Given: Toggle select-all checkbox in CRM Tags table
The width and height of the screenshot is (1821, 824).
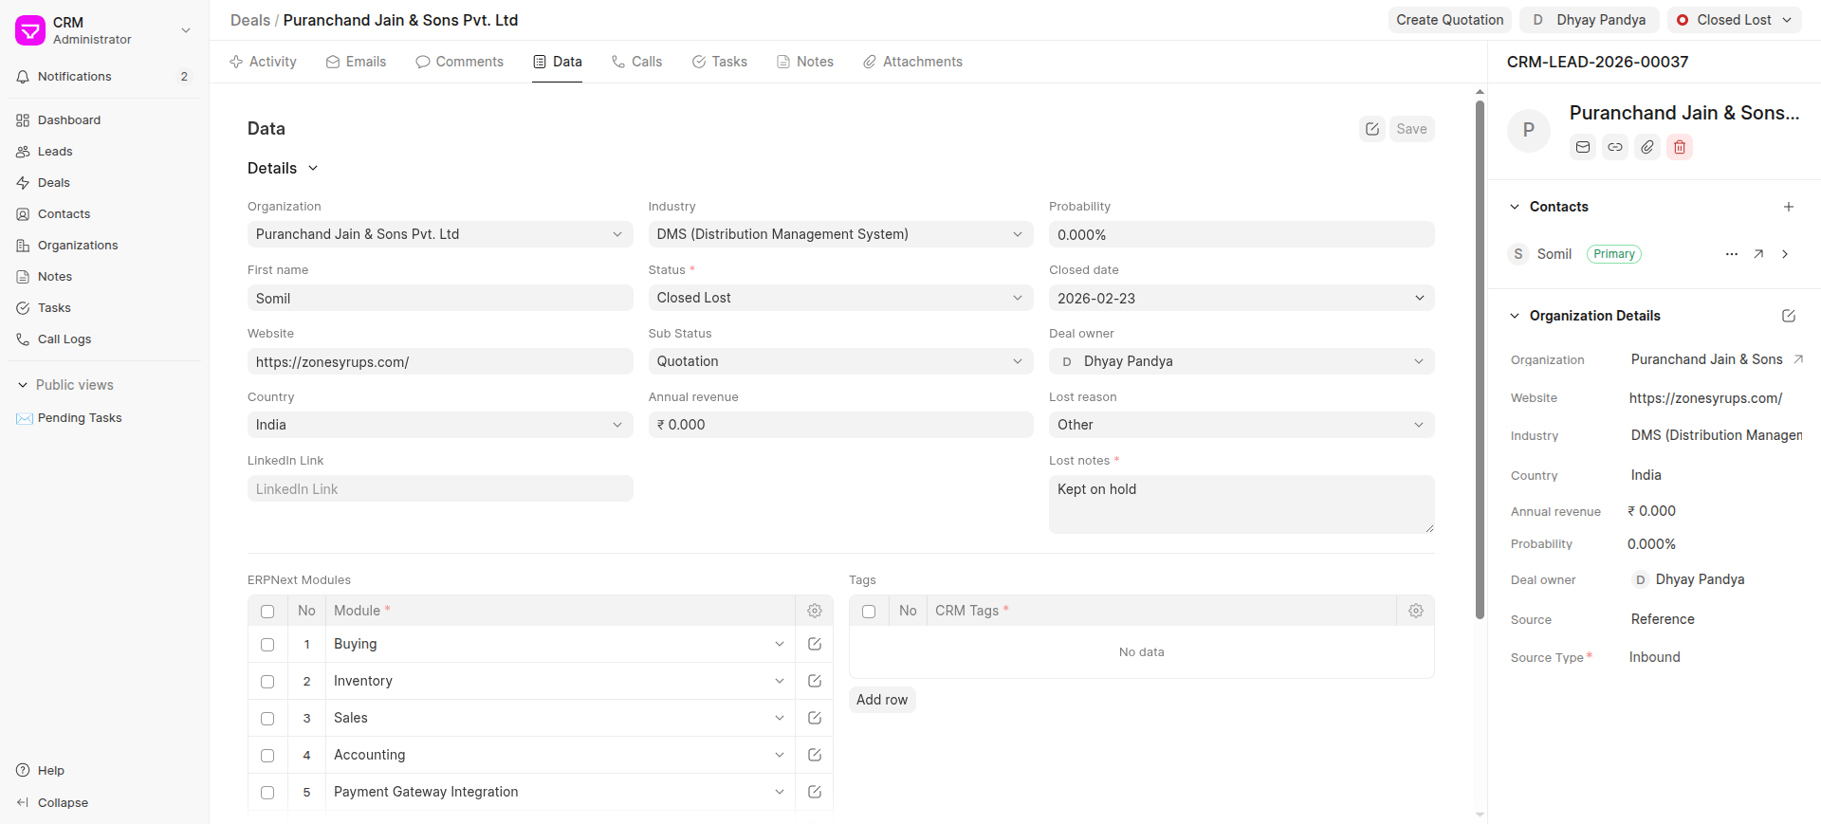Looking at the screenshot, I should (869, 612).
